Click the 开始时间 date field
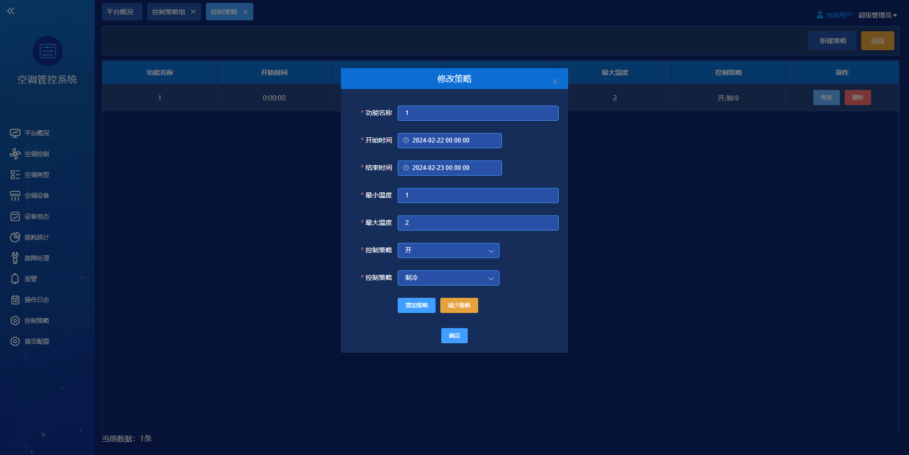 click(450, 141)
